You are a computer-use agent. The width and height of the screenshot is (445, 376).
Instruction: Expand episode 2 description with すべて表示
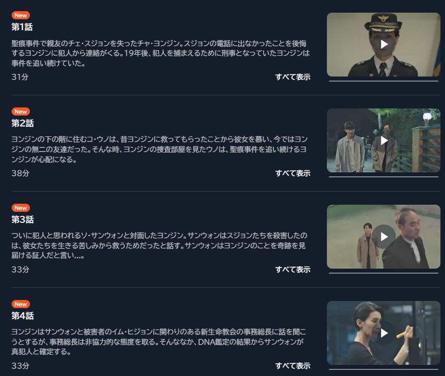pyautogui.click(x=293, y=173)
